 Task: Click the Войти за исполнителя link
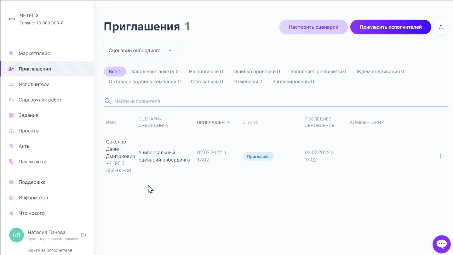point(50,250)
